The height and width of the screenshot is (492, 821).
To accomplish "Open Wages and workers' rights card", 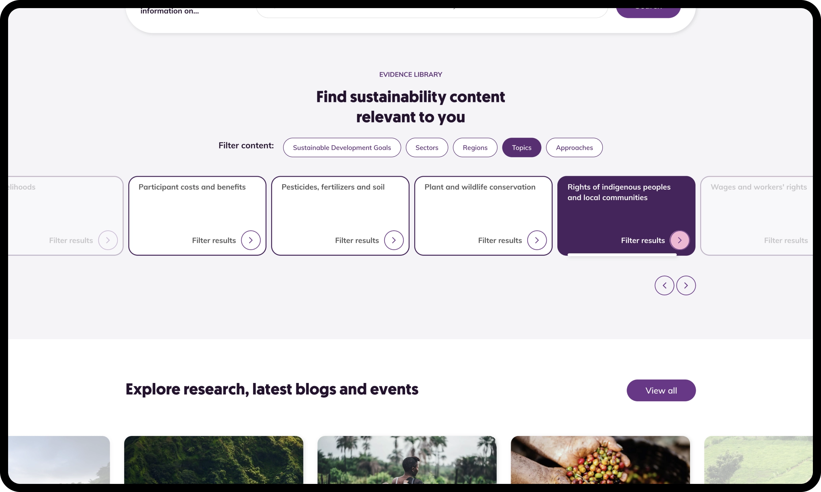I will pos(757,216).
